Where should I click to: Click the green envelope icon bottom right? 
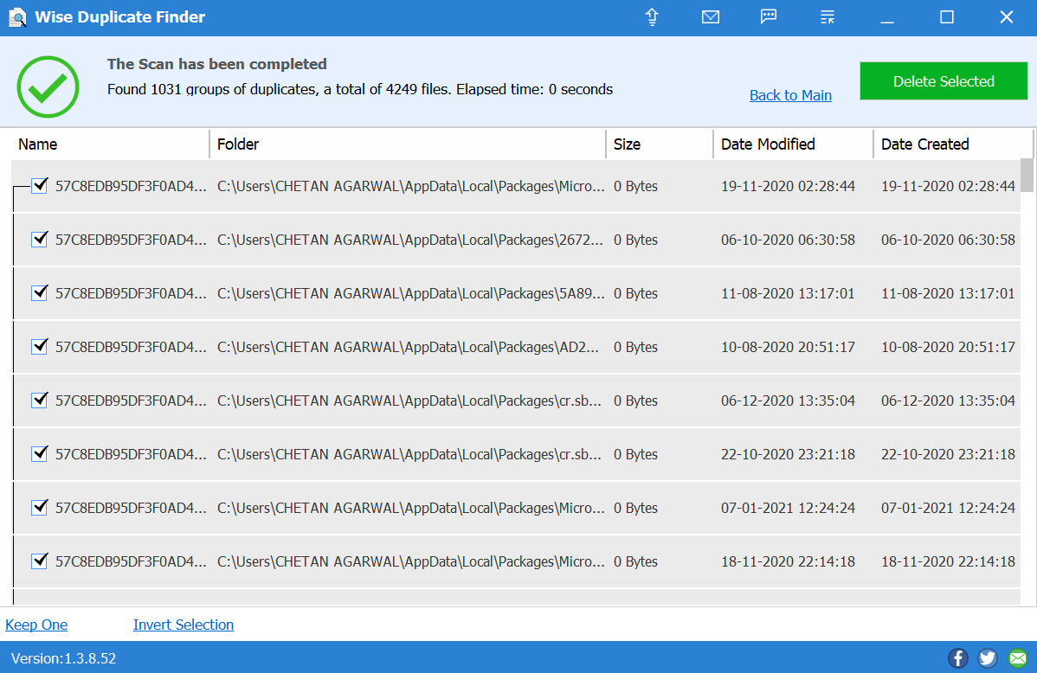tap(1016, 658)
